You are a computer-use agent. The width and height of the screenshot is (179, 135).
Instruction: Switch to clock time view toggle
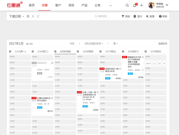(x=28, y=16)
